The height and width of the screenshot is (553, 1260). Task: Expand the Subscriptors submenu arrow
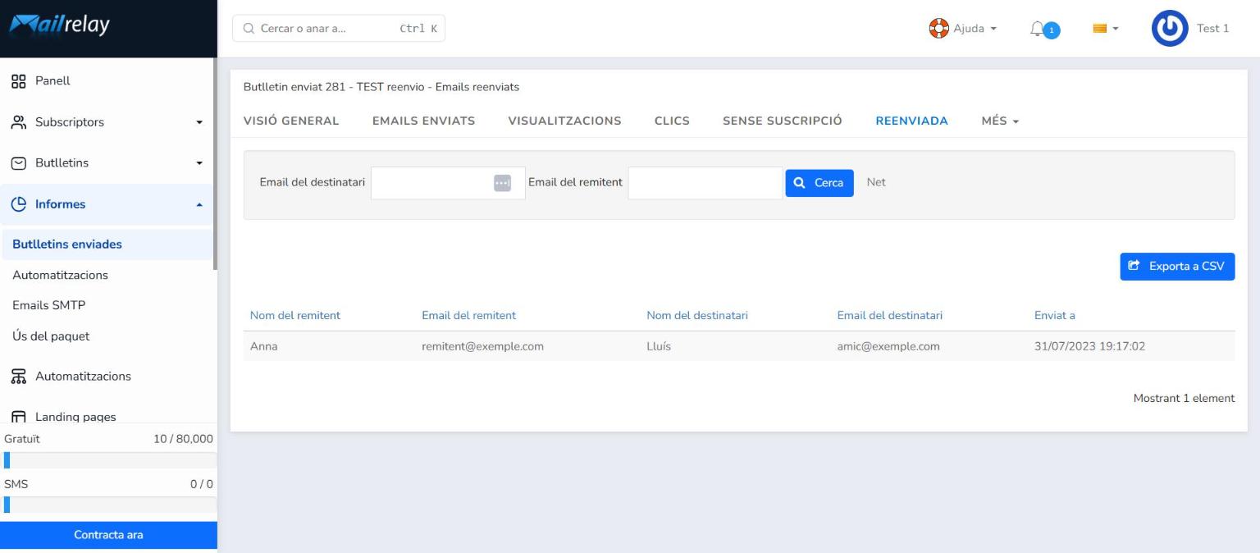pos(199,123)
